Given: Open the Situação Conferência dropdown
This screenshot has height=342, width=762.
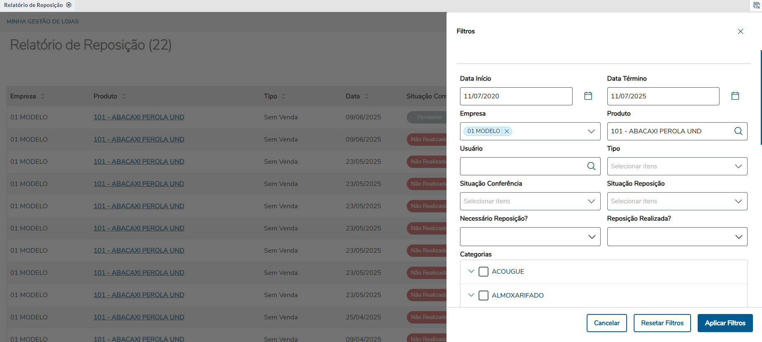Looking at the screenshot, I should [x=530, y=201].
